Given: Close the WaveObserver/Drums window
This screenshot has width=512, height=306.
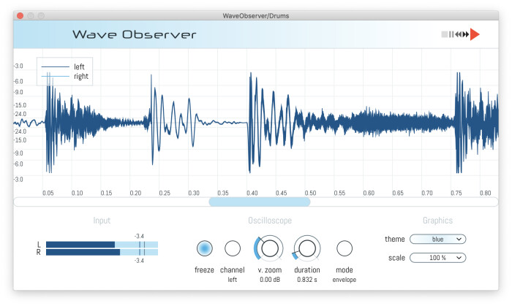Looking at the screenshot, I should [x=20, y=15].
